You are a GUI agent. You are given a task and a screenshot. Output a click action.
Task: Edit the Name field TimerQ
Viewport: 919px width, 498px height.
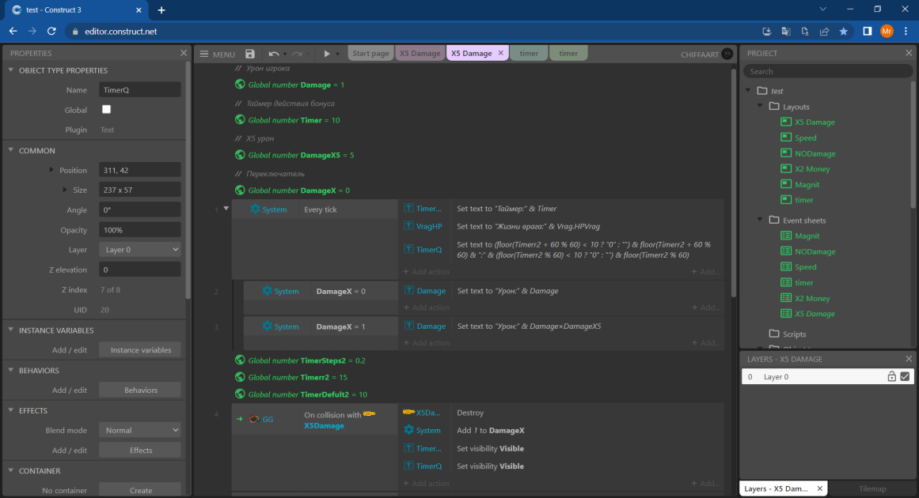(139, 90)
